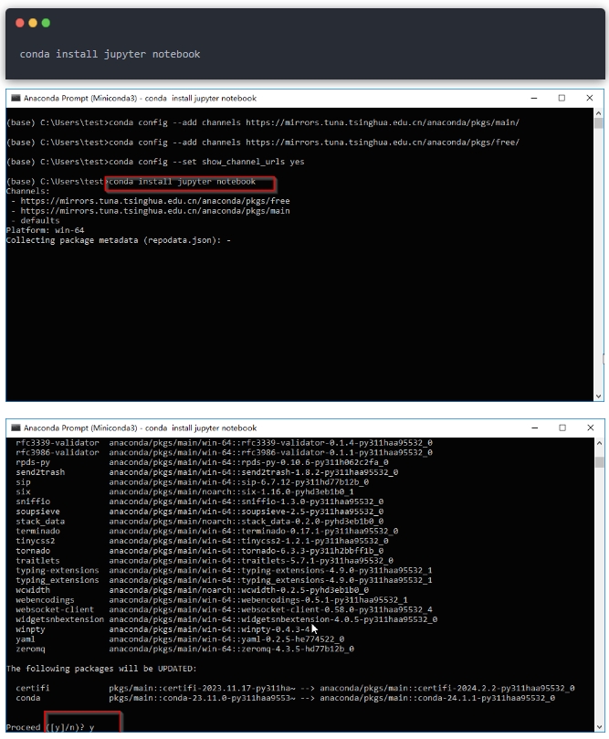Close the window showing Collecting package metadata
The width and height of the screenshot is (609, 739).
click(590, 98)
